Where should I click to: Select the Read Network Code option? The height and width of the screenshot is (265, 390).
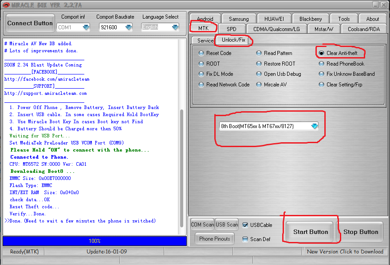point(201,85)
